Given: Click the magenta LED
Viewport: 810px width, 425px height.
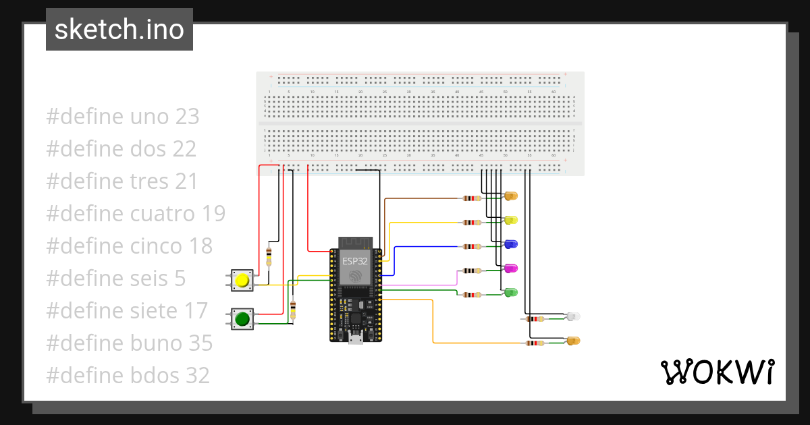Looking at the screenshot, I should click(511, 268).
